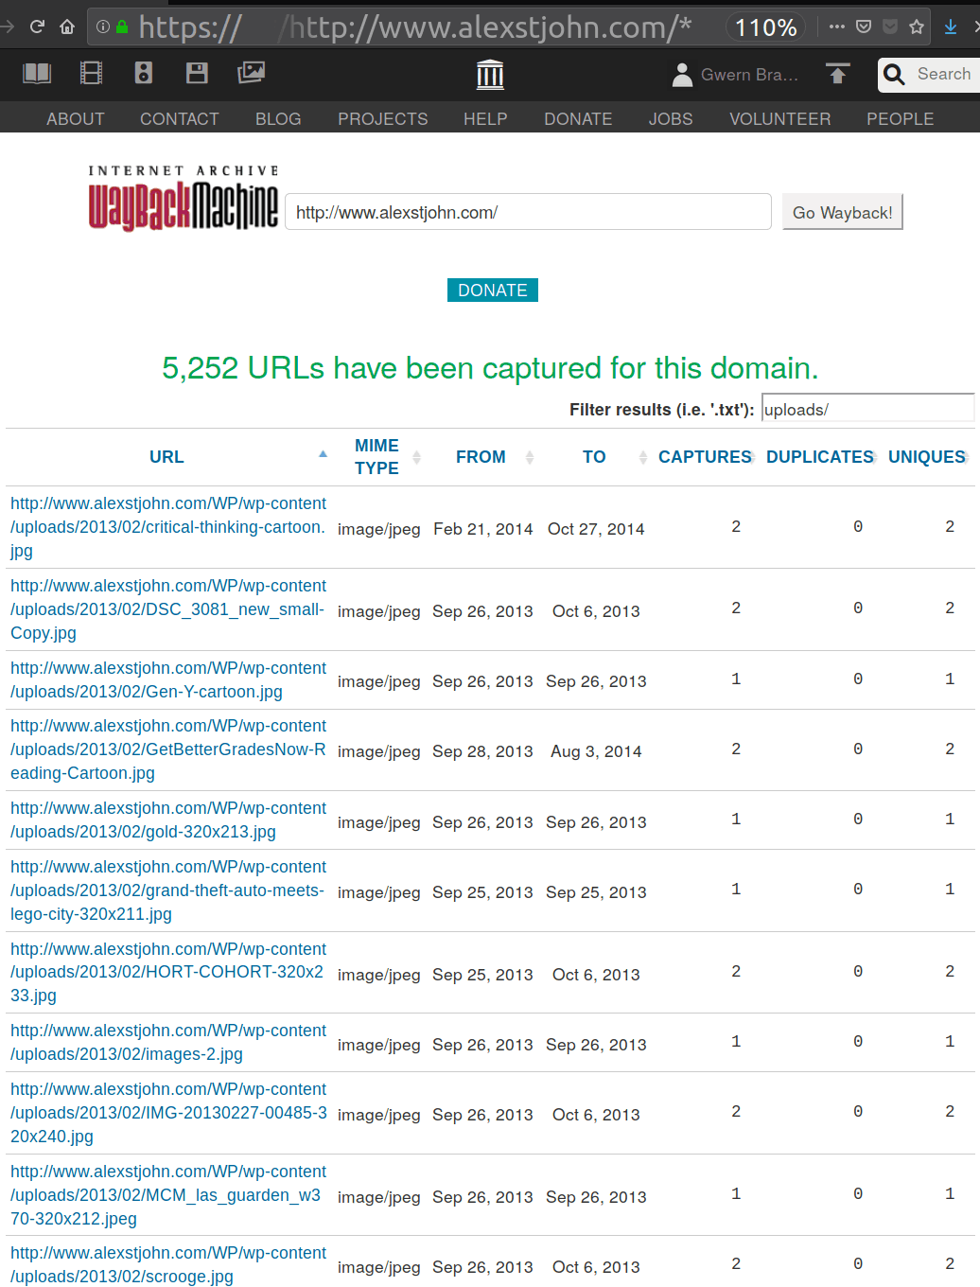Open the Gen-Y-cartoon.jpg capture link
Screen dimensions: 980x1287
point(168,679)
